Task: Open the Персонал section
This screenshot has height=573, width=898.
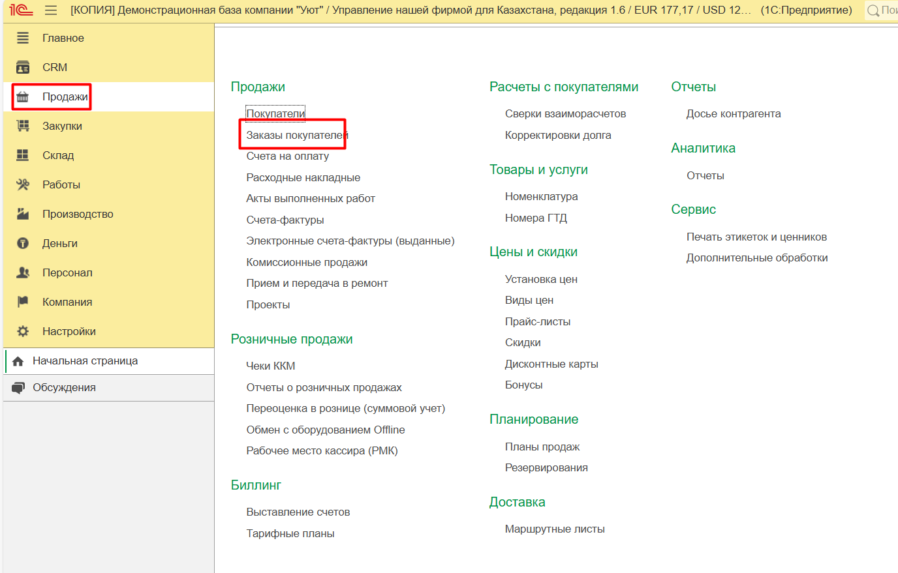Action: point(67,272)
